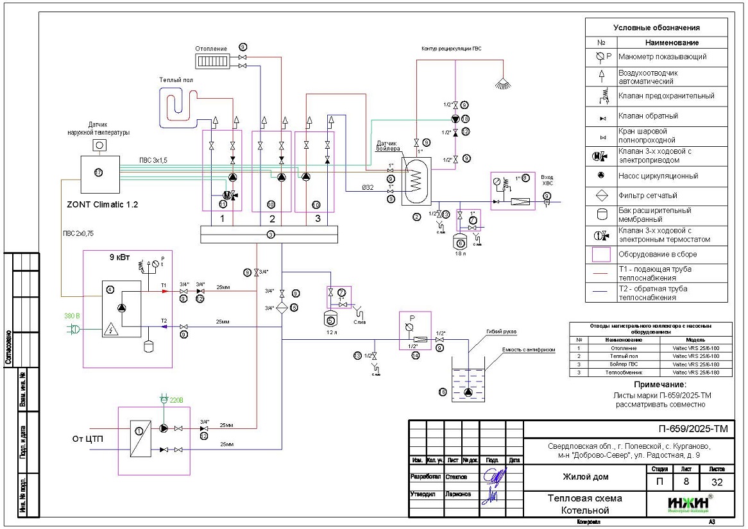Image resolution: width=748 pixels, height=529 pixels.
Task: Select the magenta Оборудование в сборе legend rectangle
Action: coord(601,255)
